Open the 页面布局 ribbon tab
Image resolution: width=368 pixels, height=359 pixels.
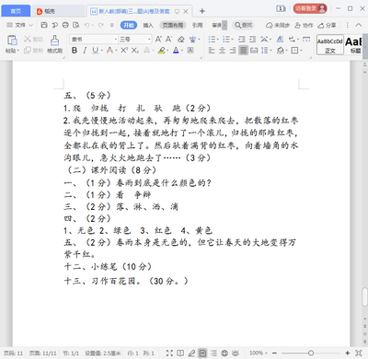[173, 25]
